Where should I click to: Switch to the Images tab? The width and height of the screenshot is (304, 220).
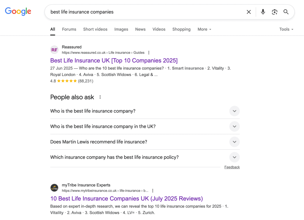pos(121,29)
